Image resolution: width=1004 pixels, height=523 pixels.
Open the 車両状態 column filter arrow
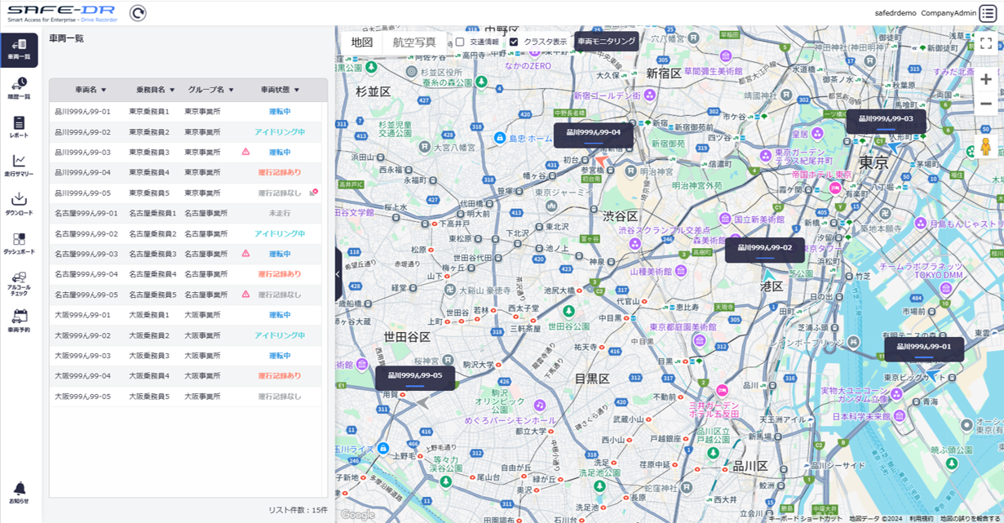[297, 90]
